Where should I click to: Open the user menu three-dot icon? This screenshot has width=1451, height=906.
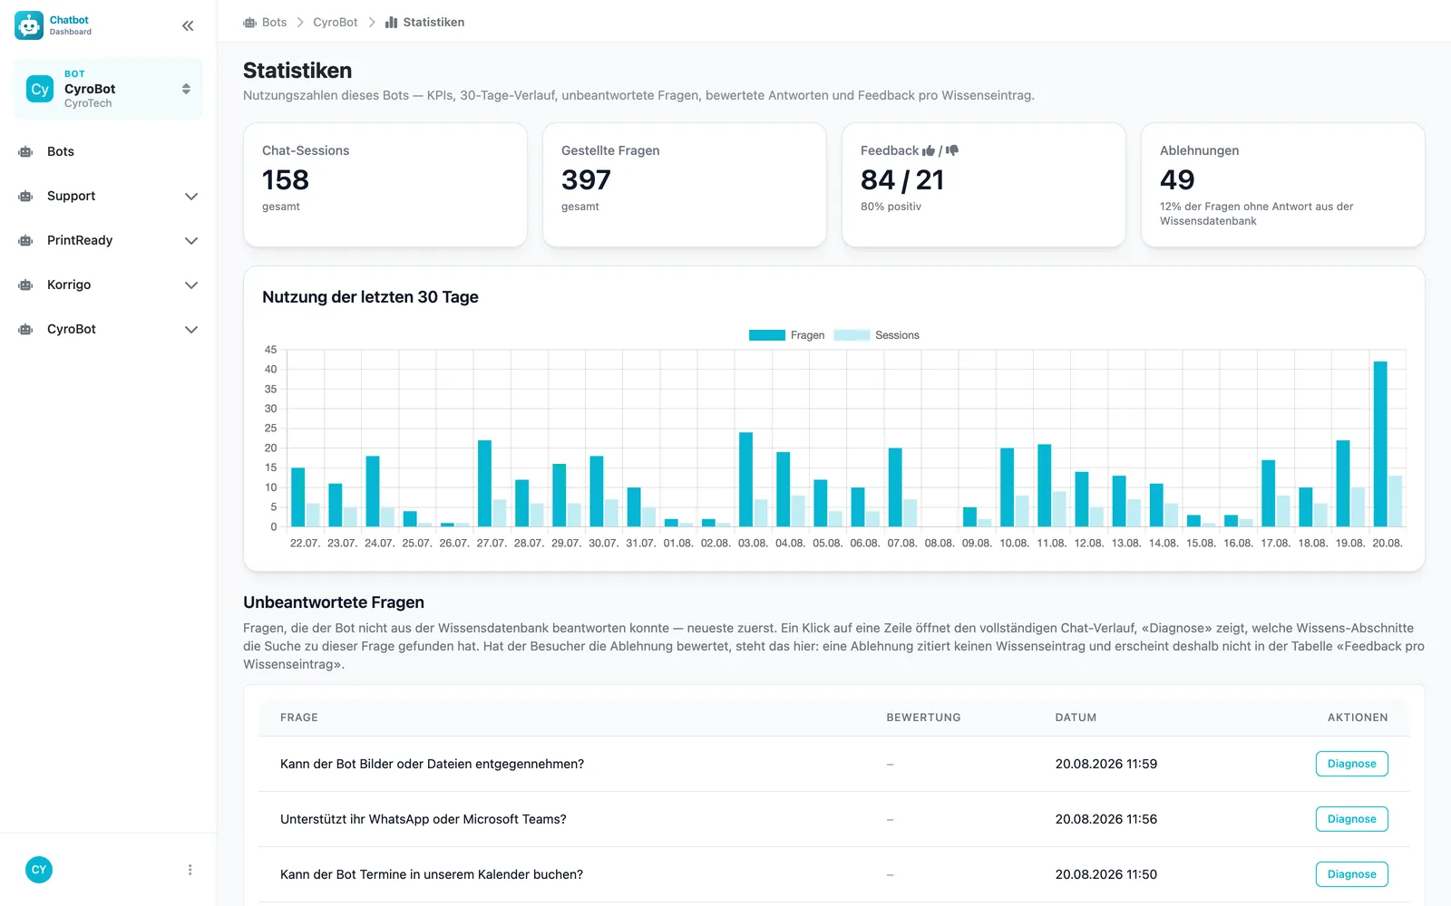pos(190,870)
